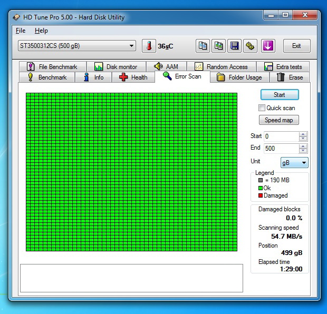Switch to the Disk monitor tab

116,67
